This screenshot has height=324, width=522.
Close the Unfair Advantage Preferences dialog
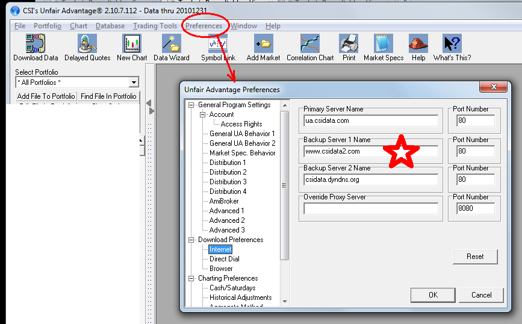pos(493,87)
